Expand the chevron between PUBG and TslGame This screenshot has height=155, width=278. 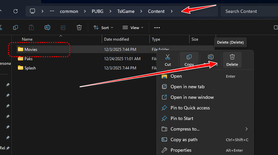tap(110, 11)
